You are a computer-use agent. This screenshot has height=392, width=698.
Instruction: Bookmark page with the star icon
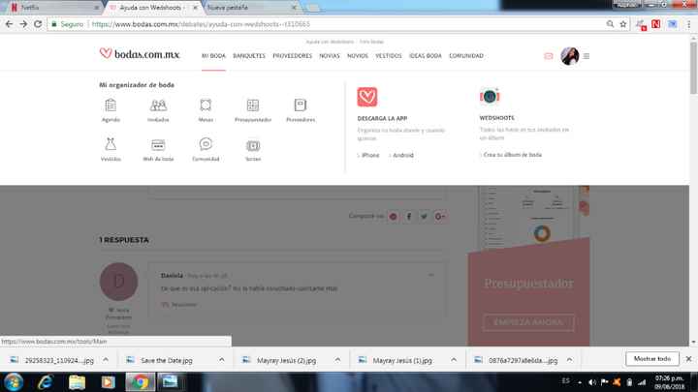point(622,24)
